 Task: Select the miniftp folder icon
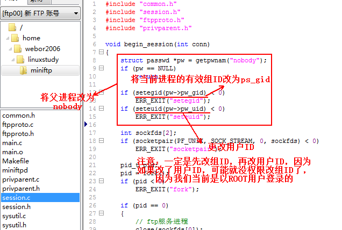[23, 70]
